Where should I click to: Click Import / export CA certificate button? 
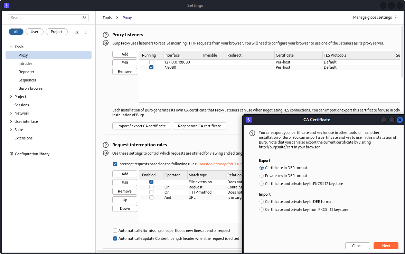[142, 126]
